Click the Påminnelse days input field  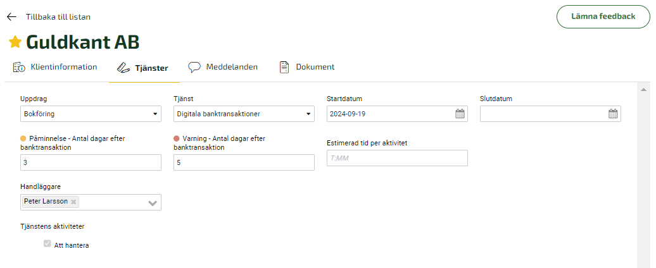[91, 162]
